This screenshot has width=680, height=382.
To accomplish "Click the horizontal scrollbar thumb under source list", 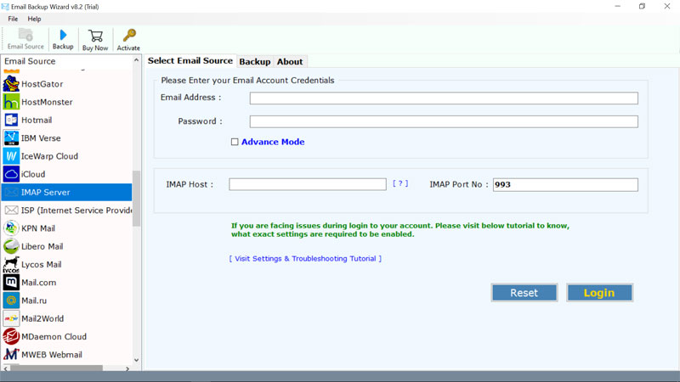I will pos(56,368).
